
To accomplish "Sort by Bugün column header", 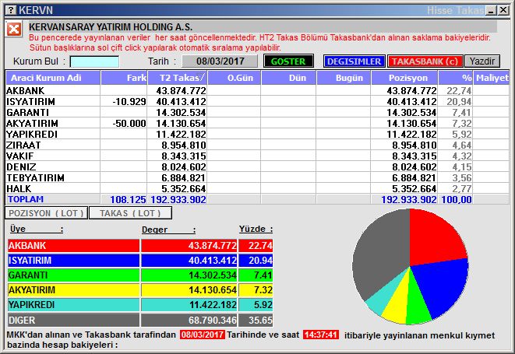I will 344,78.
